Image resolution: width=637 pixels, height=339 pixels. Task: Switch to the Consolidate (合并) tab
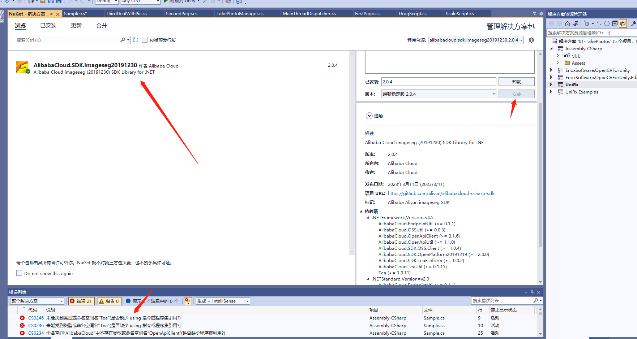102,26
